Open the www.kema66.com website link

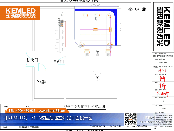52,111
